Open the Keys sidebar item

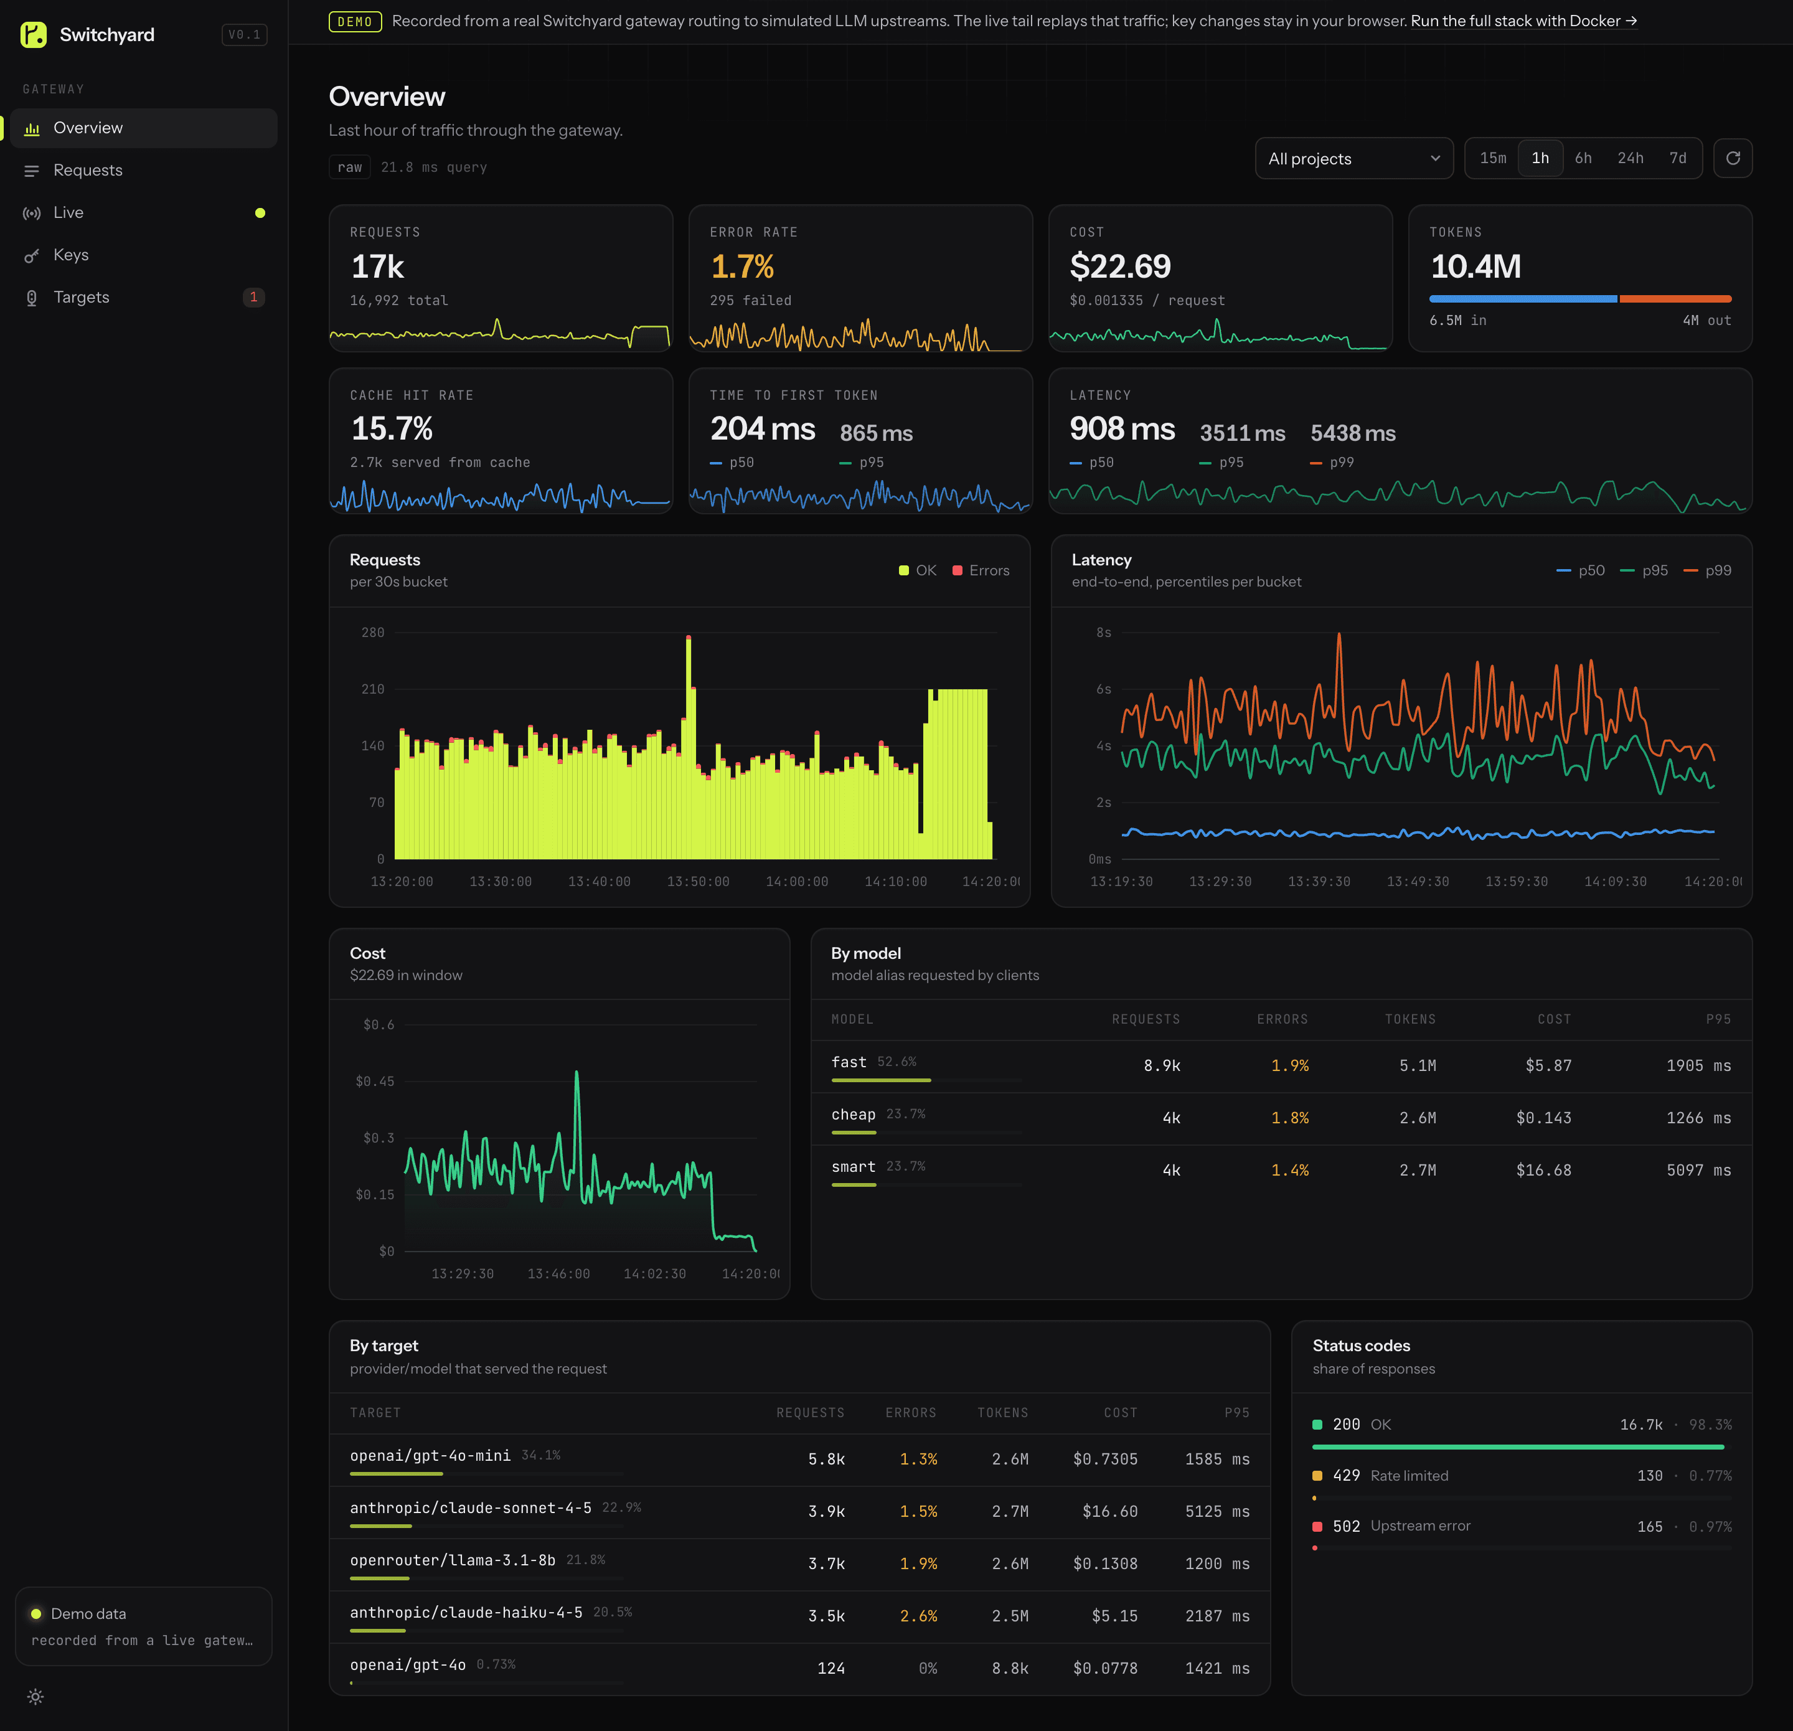(144, 254)
